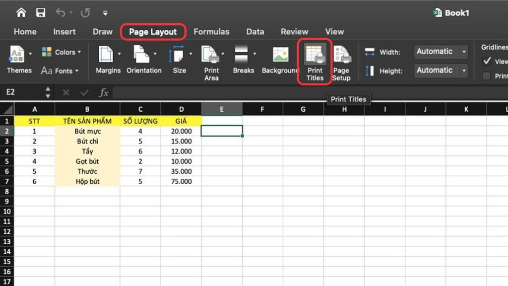The height and width of the screenshot is (286, 508).
Task: Select row 8 header
Action: pyautogui.click(x=7, y=191)
